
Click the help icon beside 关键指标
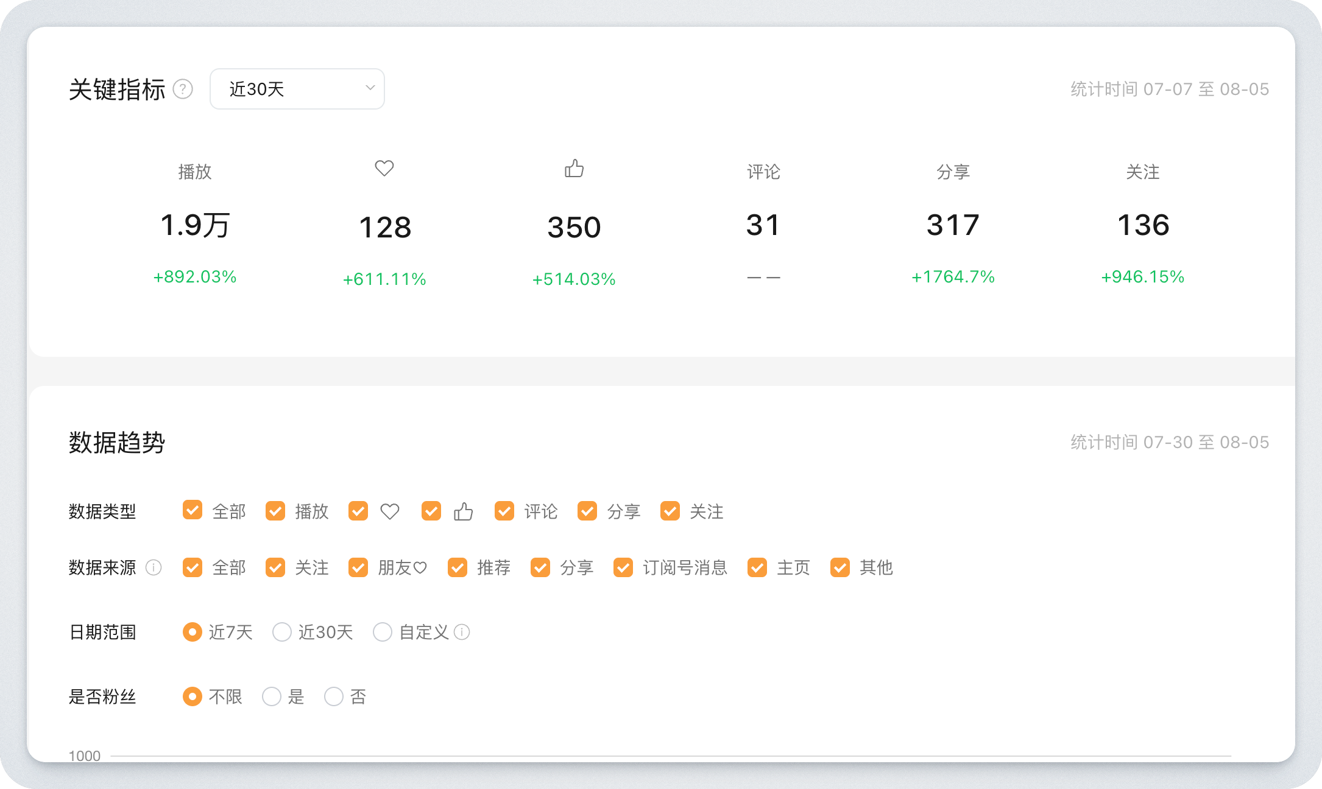183,89
